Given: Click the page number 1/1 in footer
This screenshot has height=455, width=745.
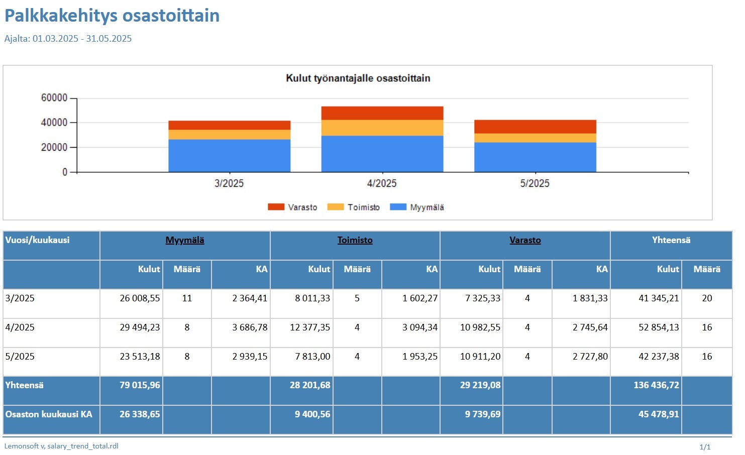Looking at the screenshot, I should pyautogui.click(x=705, y=446).
